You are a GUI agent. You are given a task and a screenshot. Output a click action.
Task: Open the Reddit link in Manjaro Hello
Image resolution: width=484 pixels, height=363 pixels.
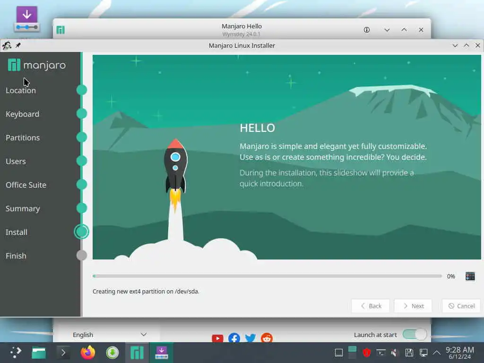click(267, 338)
